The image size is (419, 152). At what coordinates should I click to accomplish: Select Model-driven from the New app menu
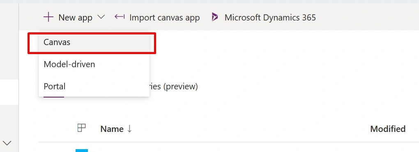click(94, 64)
